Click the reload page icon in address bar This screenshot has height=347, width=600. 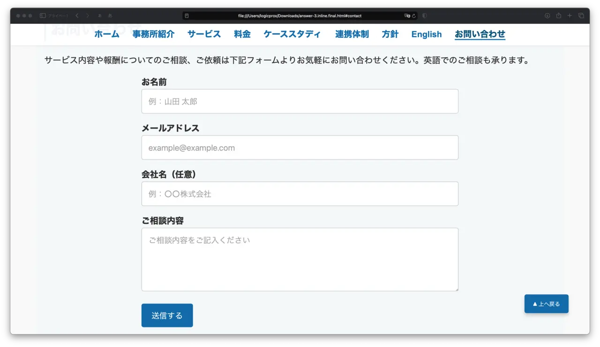point(414,15)
